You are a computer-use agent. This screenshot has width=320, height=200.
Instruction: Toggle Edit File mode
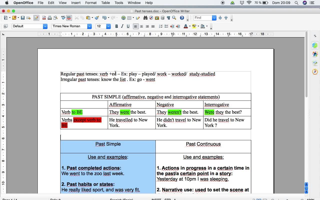point(36,18)
